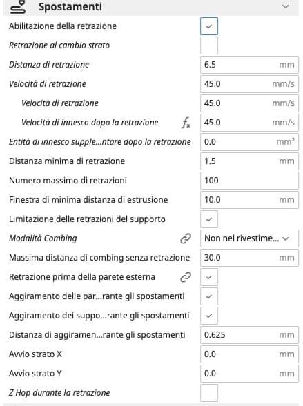
Task: Click the Finestra di minima distanza field
Action: pos(249,200)
